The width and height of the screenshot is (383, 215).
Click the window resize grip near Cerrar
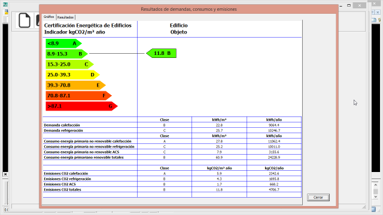point(364,207)
